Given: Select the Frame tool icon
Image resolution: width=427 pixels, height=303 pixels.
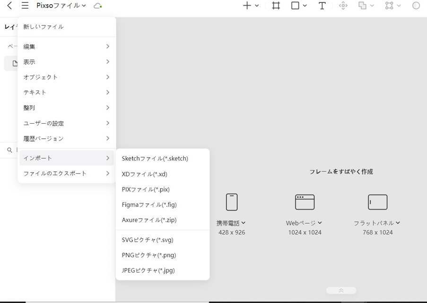Looking at the screenshot, I should pyautogui.click(x=276, y=6).
